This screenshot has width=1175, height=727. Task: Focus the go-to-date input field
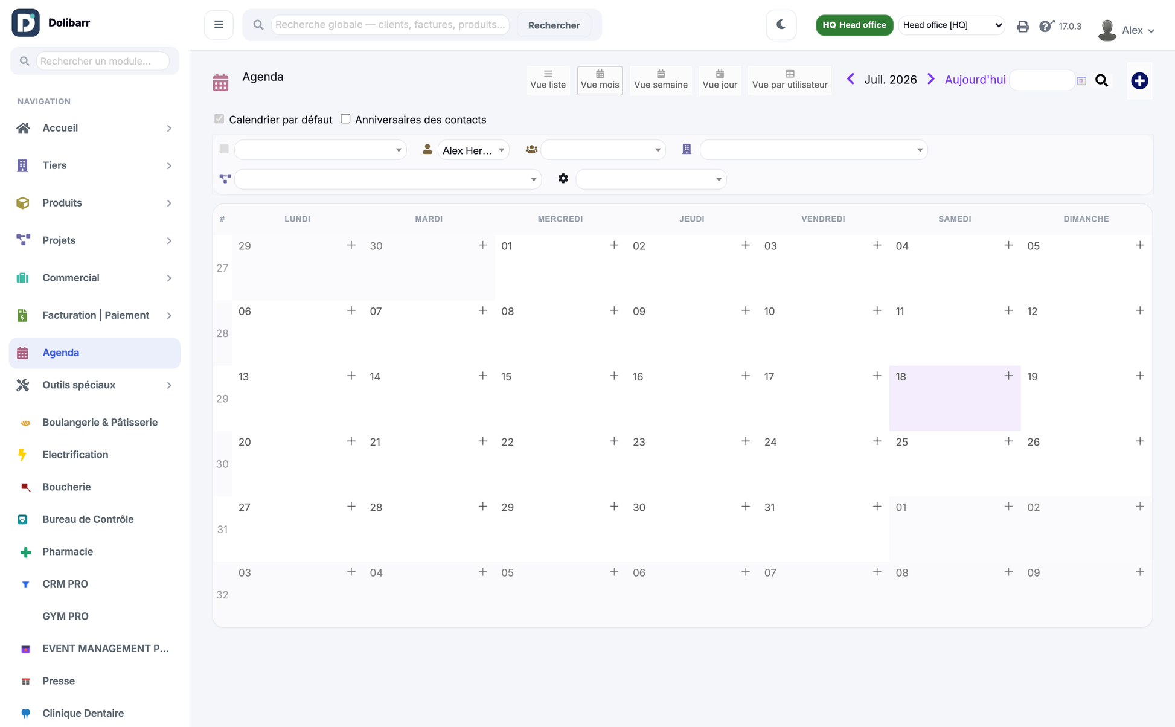pos(1042,80)
